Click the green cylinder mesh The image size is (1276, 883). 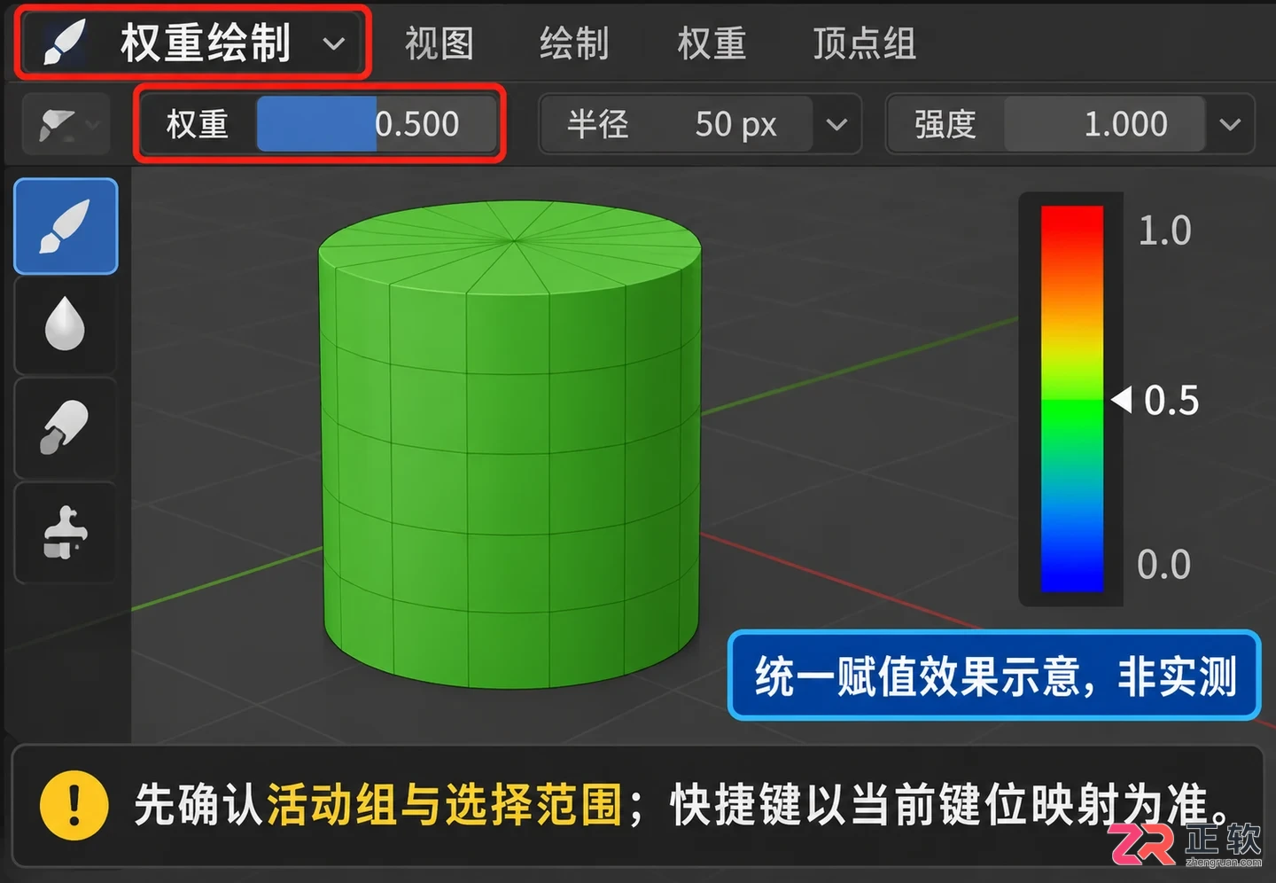point(510,443)
